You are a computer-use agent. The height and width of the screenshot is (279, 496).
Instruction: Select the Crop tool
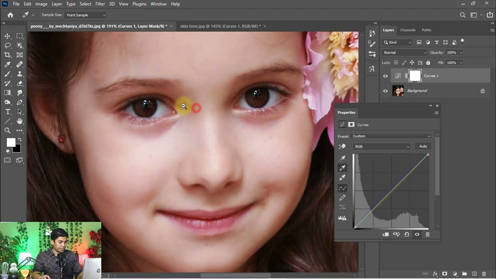[7, 55]
